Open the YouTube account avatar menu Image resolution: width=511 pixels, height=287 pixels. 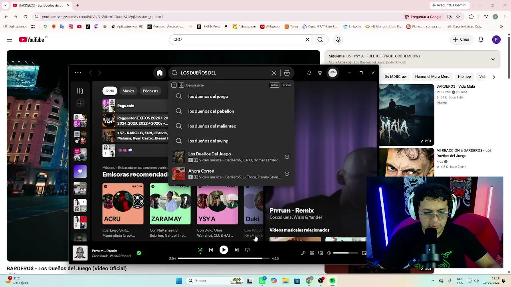click(496, 39)
